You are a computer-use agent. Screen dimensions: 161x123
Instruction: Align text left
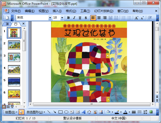tap(93, 18)
